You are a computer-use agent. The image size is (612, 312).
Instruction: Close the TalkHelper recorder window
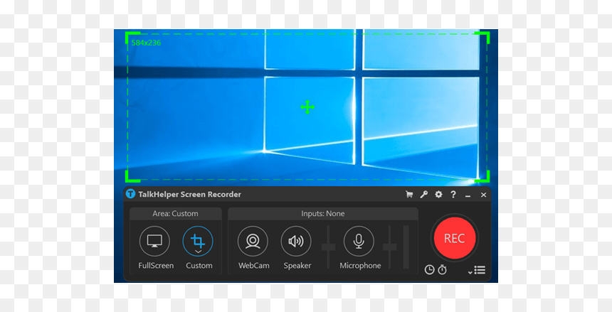click(x=484, y=195)
